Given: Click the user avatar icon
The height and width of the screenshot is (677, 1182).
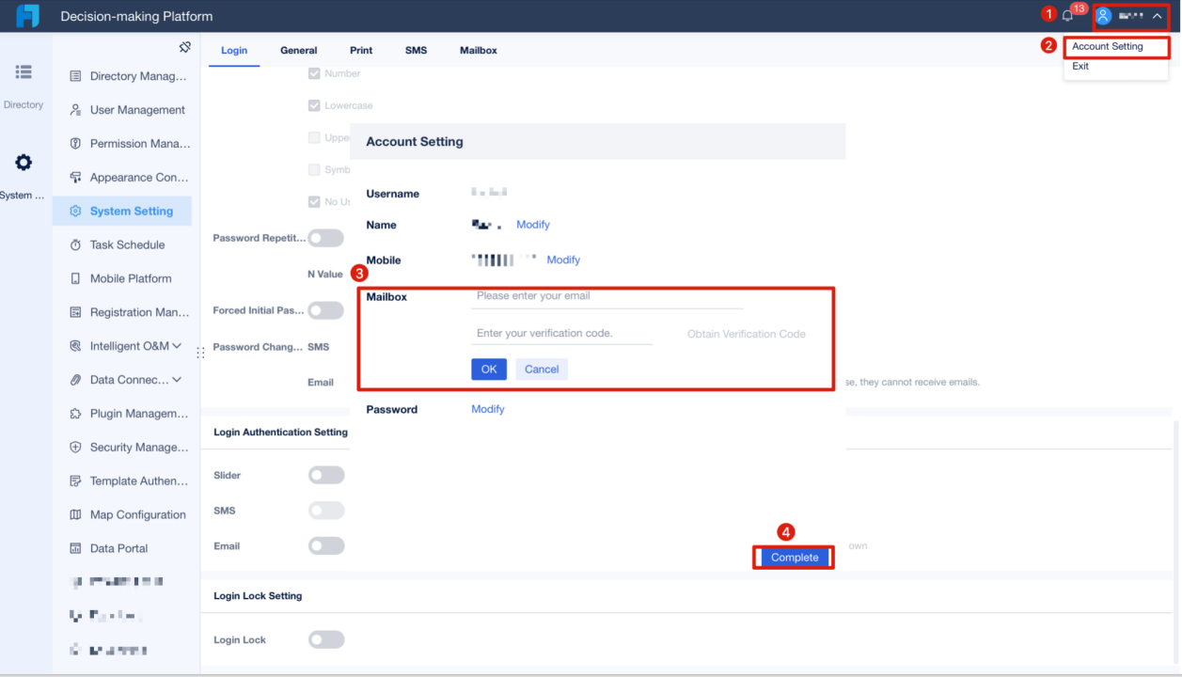Looking at the screenshot, I should (x=1103, y=16).
